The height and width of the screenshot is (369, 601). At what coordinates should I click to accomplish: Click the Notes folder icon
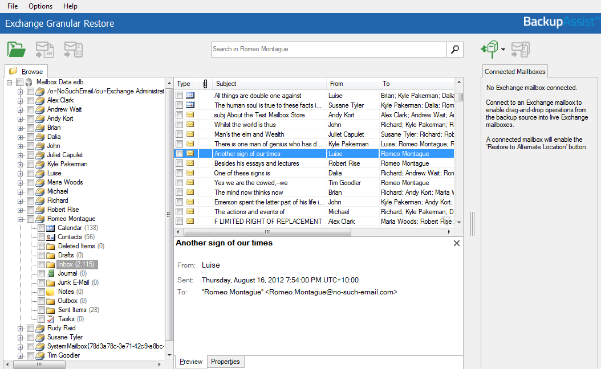(x=51, y=292)
